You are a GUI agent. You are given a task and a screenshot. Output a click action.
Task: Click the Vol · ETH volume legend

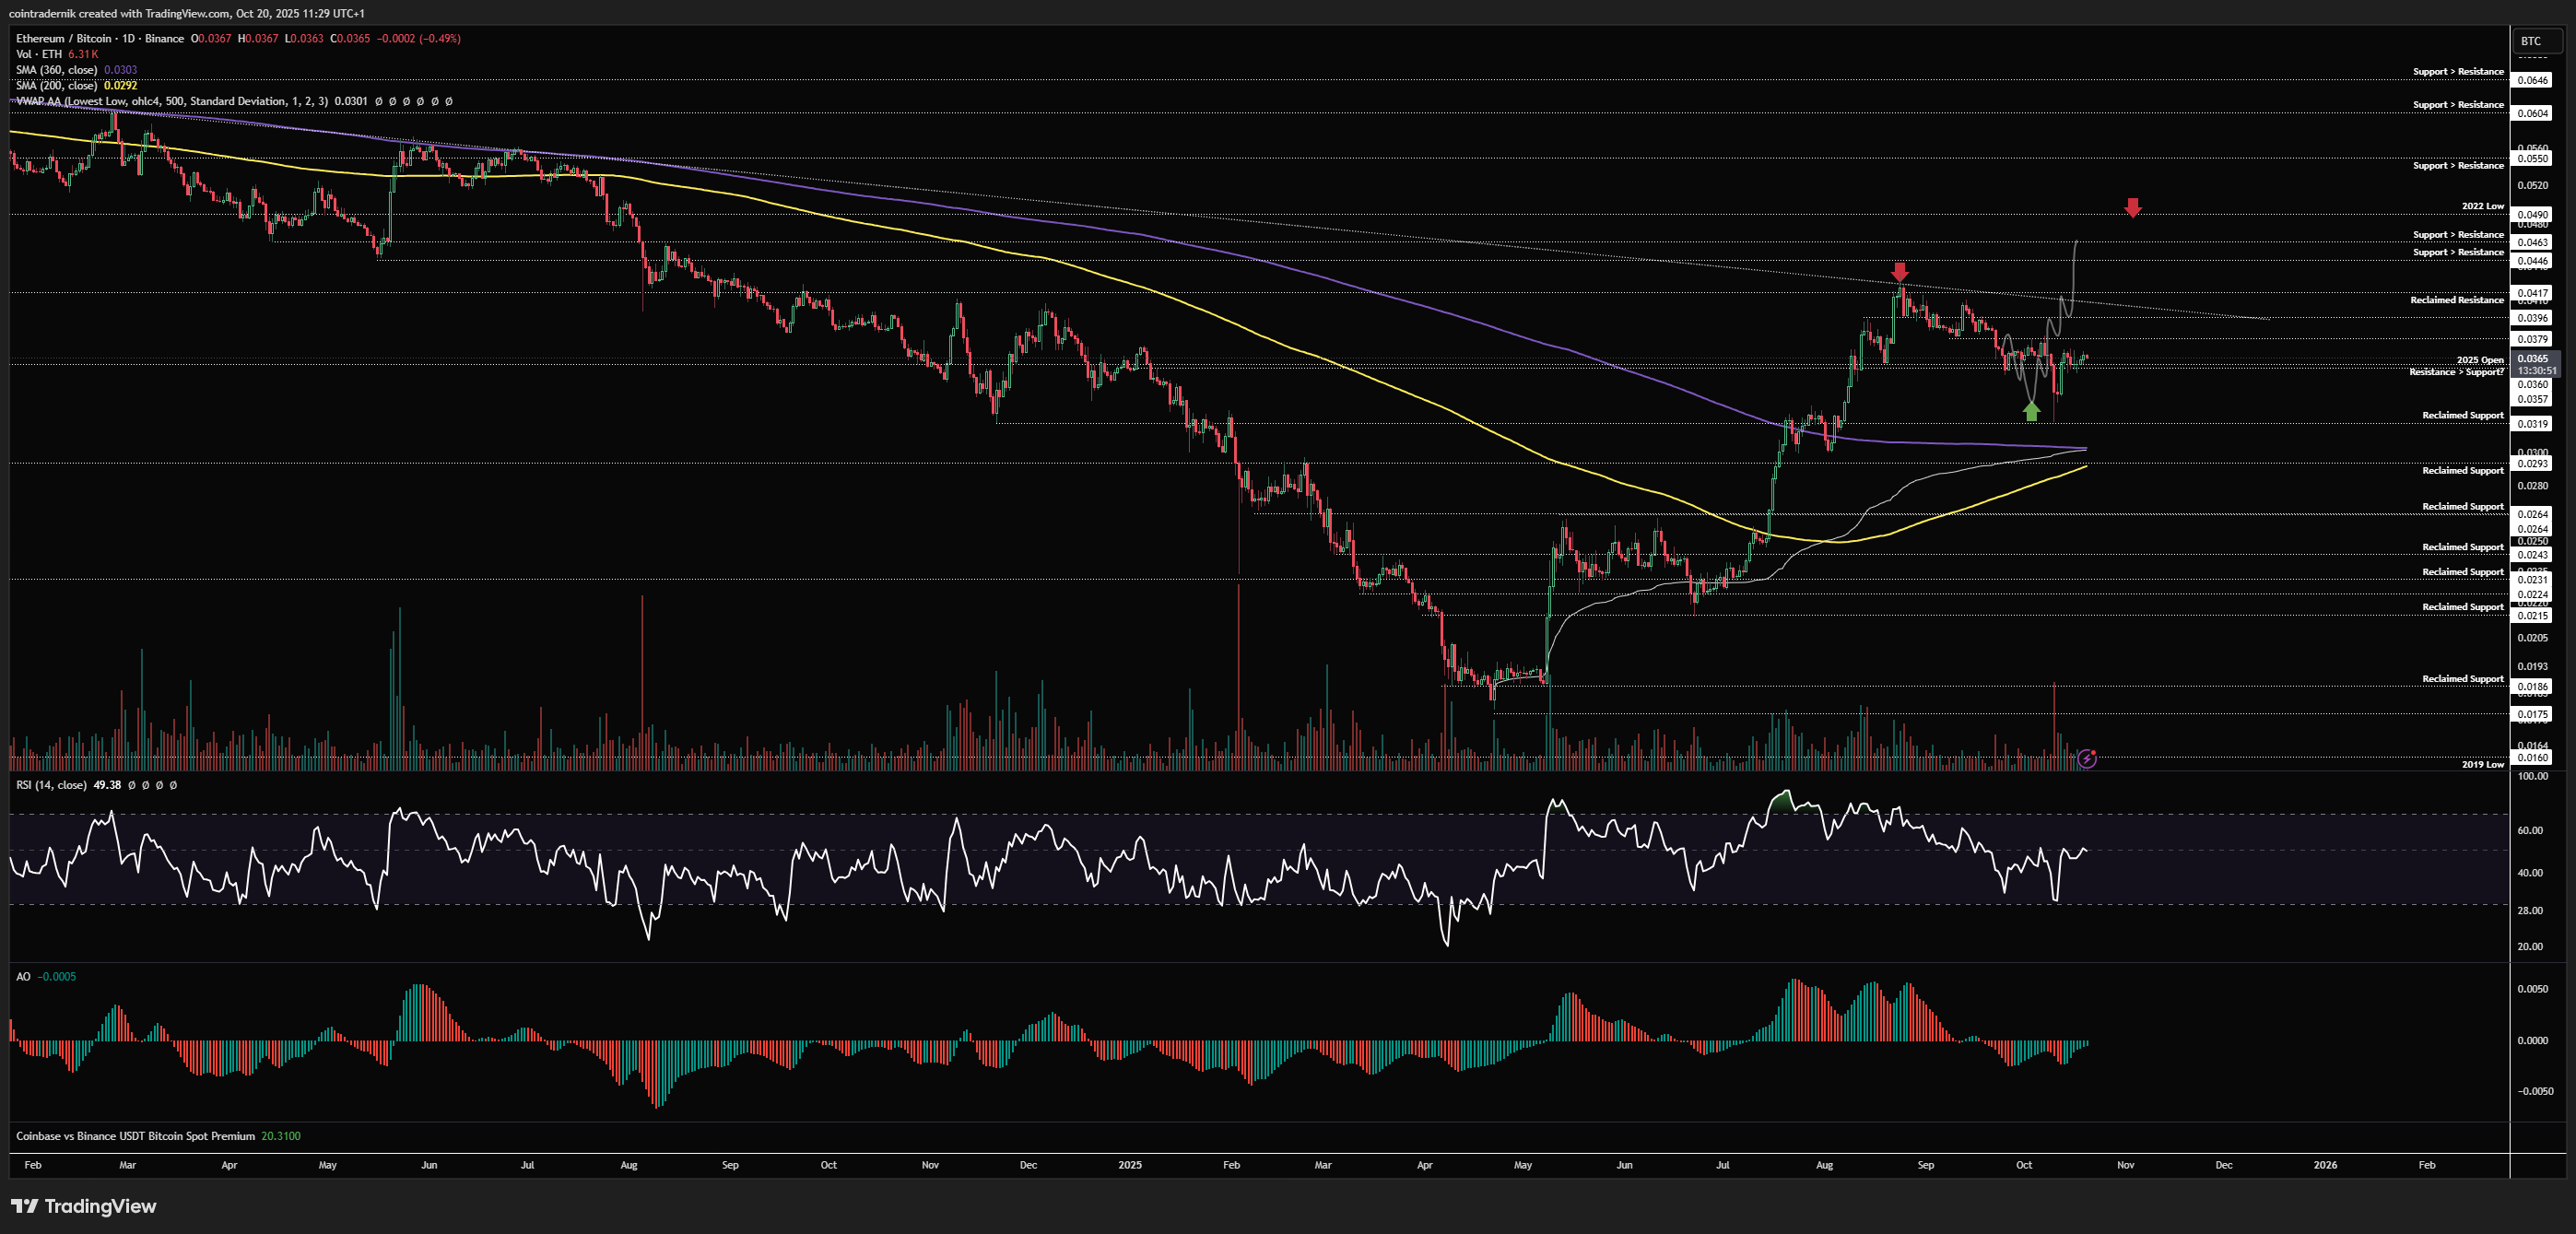coord(39,54)
